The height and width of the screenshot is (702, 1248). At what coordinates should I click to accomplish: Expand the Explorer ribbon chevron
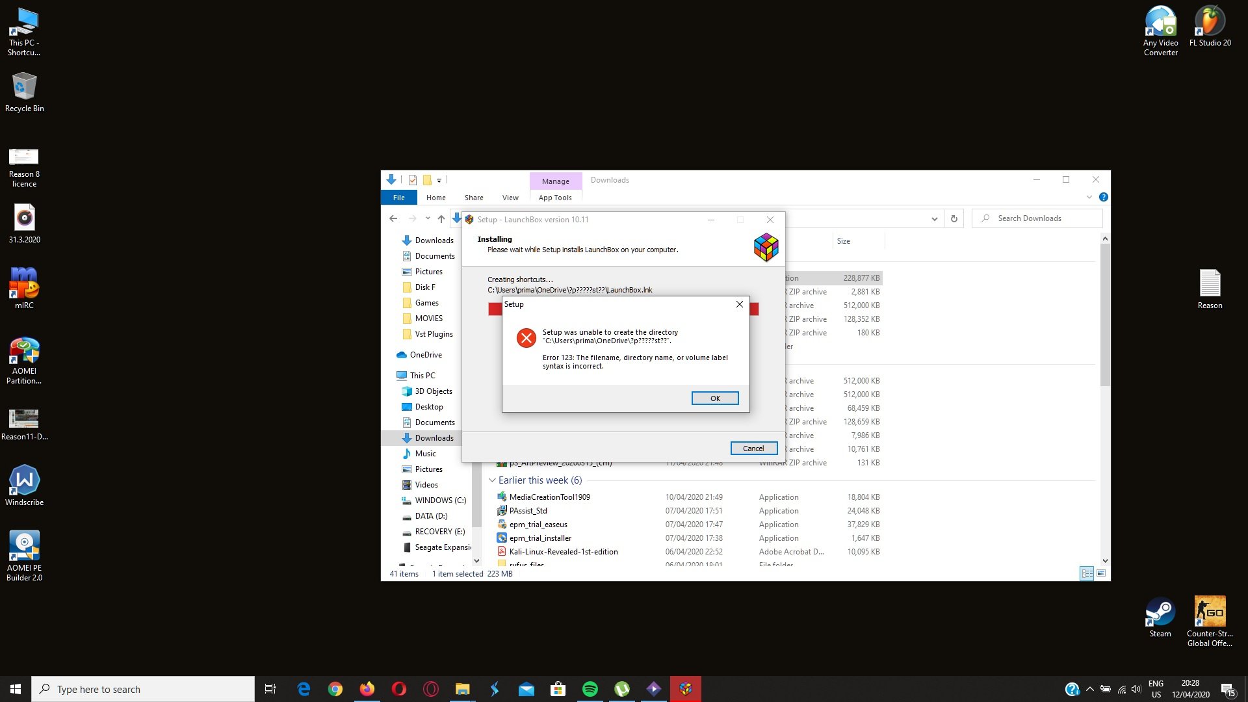click(x=1089, y=197)
